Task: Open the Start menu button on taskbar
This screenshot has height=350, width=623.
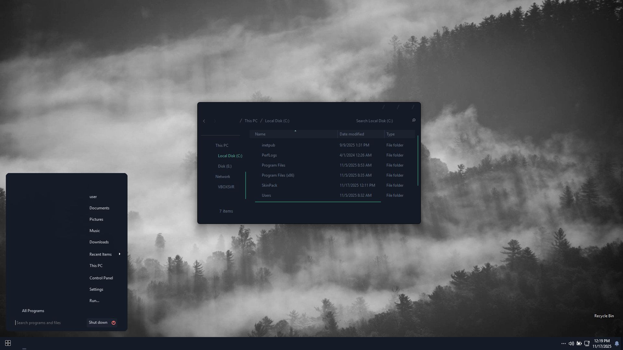Action: pos(8,343)
